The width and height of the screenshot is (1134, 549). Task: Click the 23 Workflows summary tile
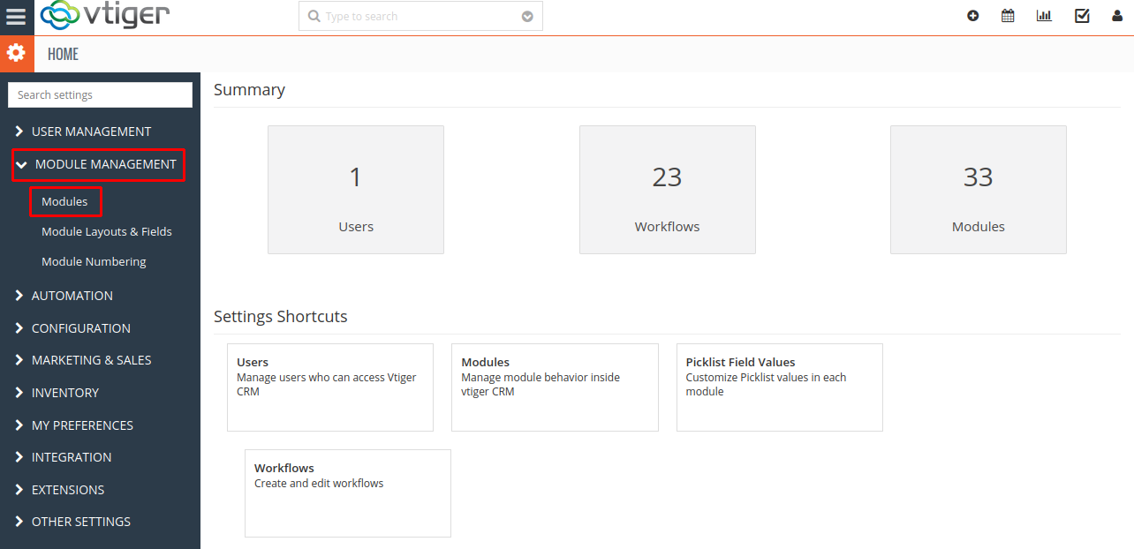click(667, 190)
